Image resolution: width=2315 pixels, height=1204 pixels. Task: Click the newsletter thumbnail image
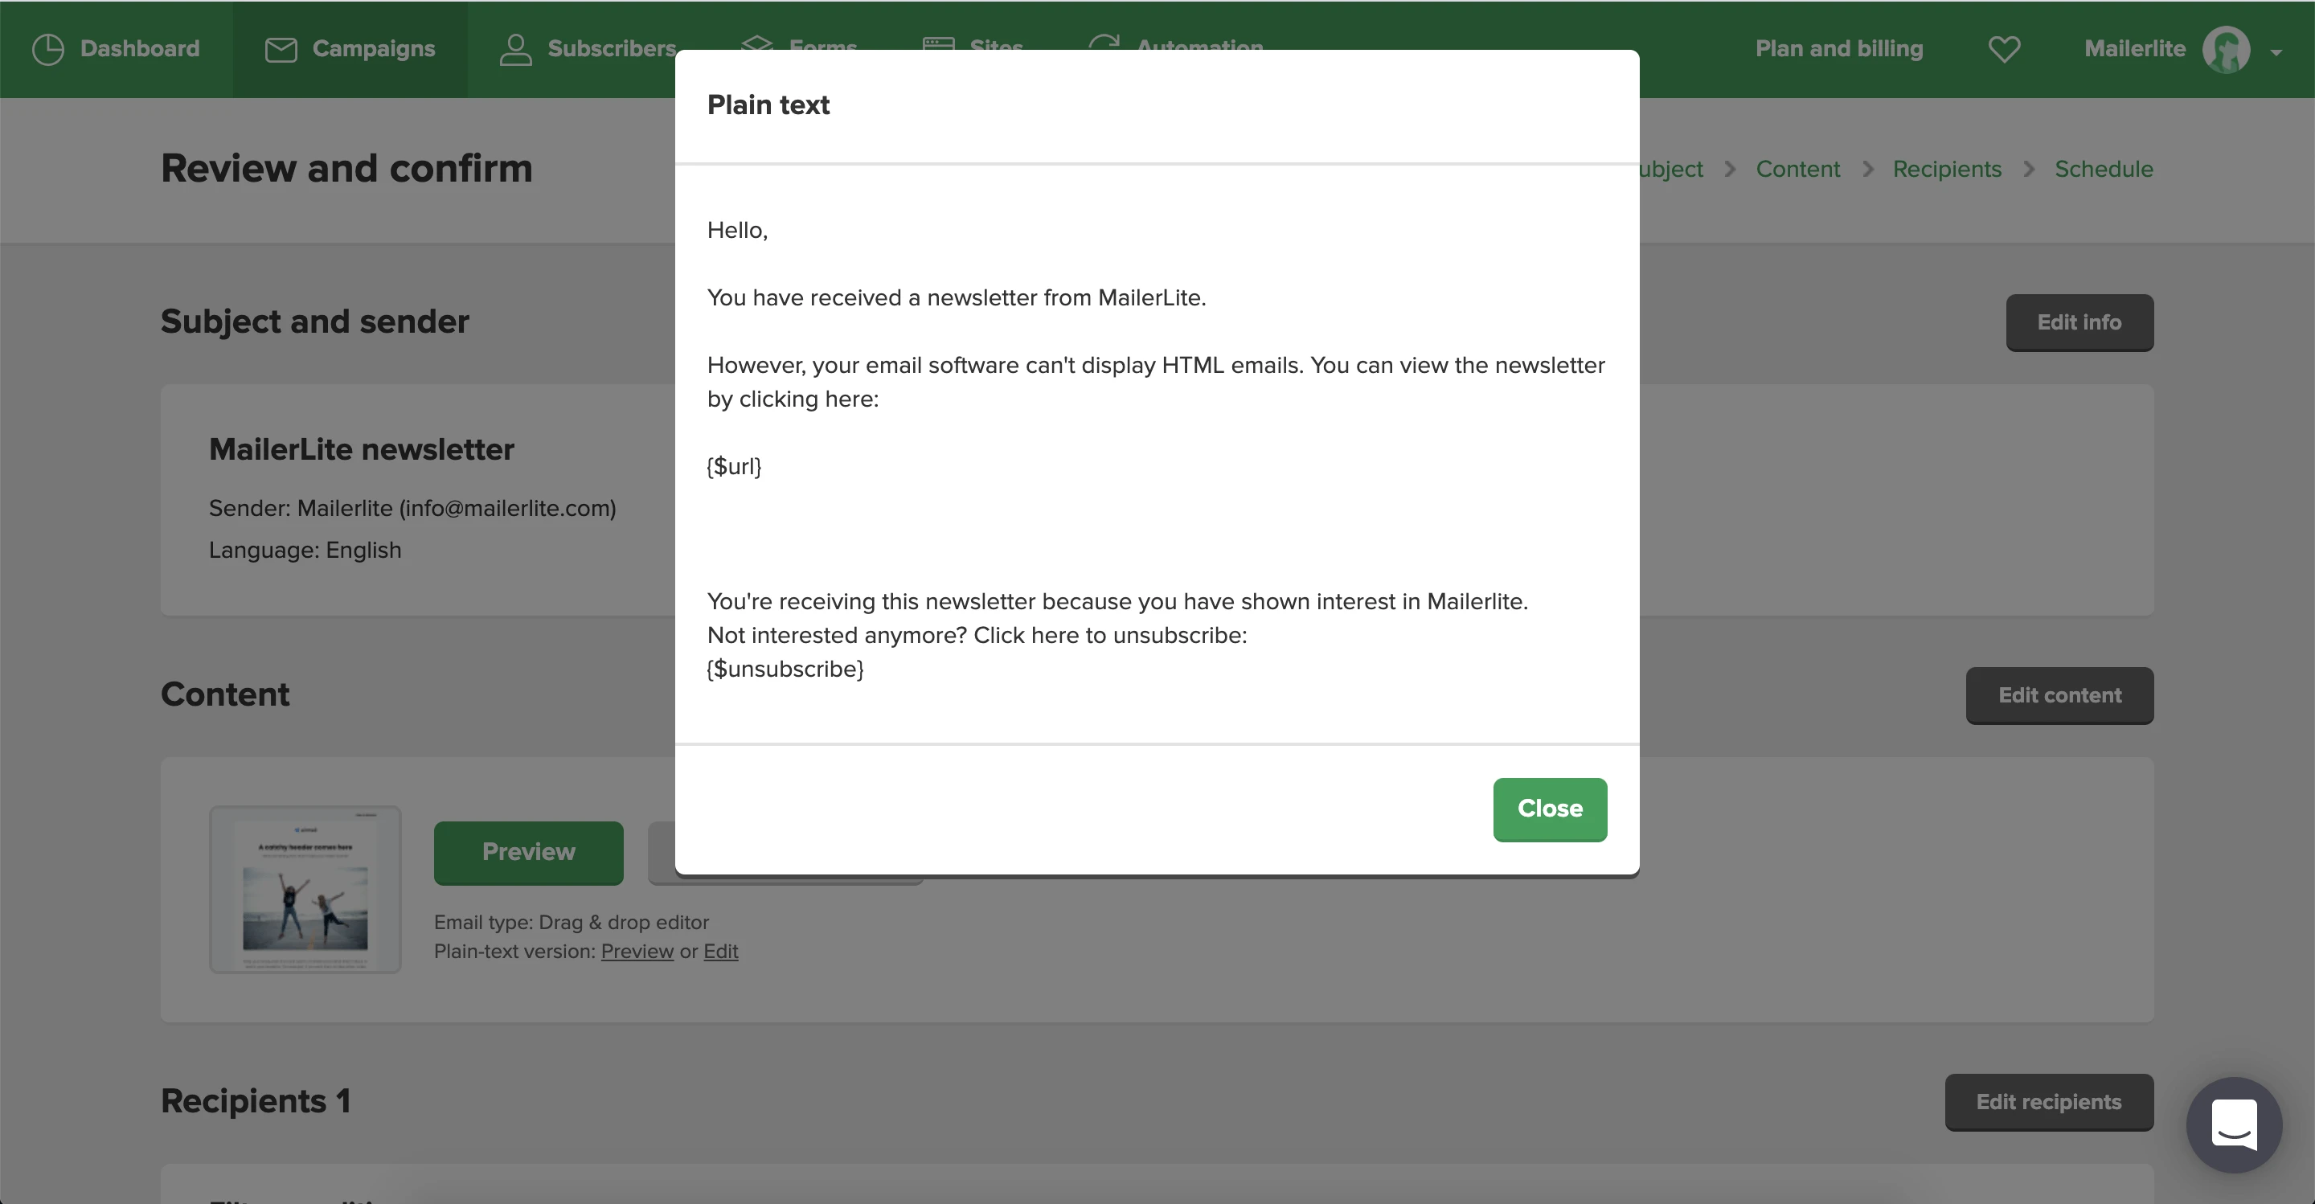point(305,890)
